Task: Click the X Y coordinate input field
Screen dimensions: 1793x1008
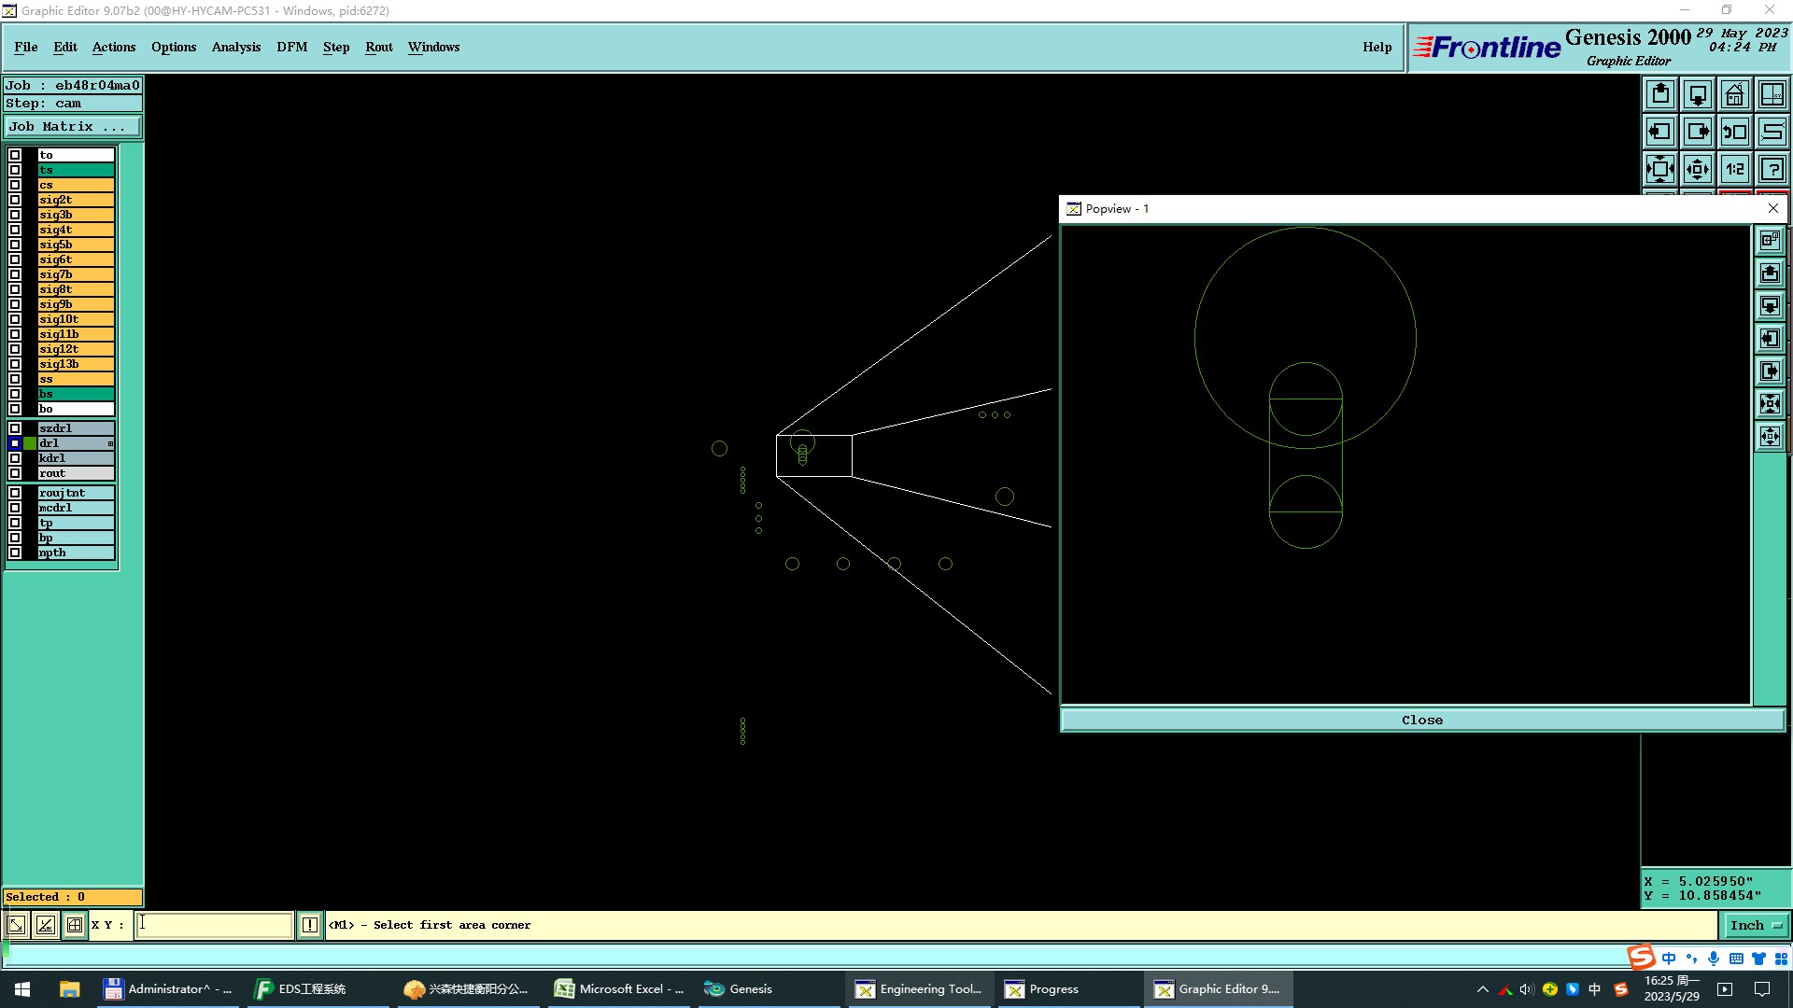Action: coord(215,925)
